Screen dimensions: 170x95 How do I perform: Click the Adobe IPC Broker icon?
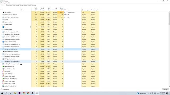(x=3, y=86)
